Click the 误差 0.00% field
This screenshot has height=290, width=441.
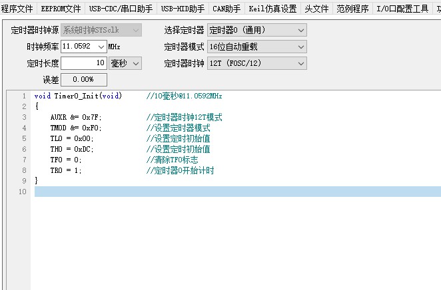point(84,79)
